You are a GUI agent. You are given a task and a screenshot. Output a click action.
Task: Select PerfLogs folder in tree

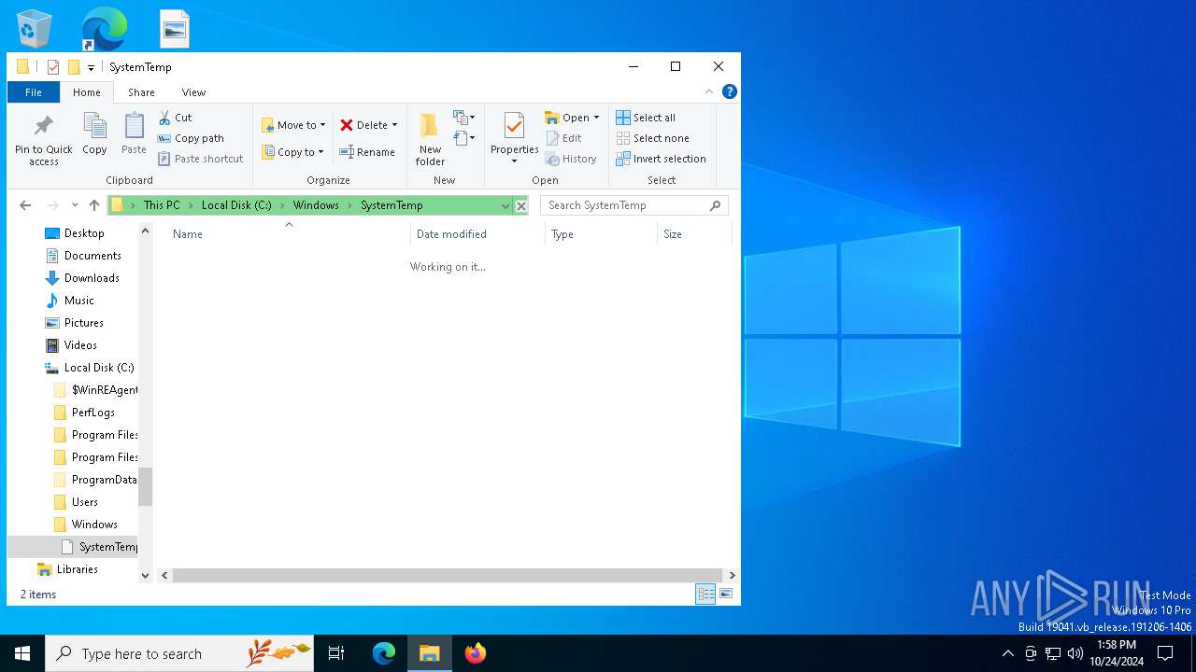pos(93,413)
